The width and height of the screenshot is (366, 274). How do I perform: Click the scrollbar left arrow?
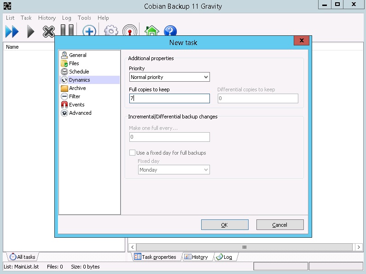tap(132, 247)
